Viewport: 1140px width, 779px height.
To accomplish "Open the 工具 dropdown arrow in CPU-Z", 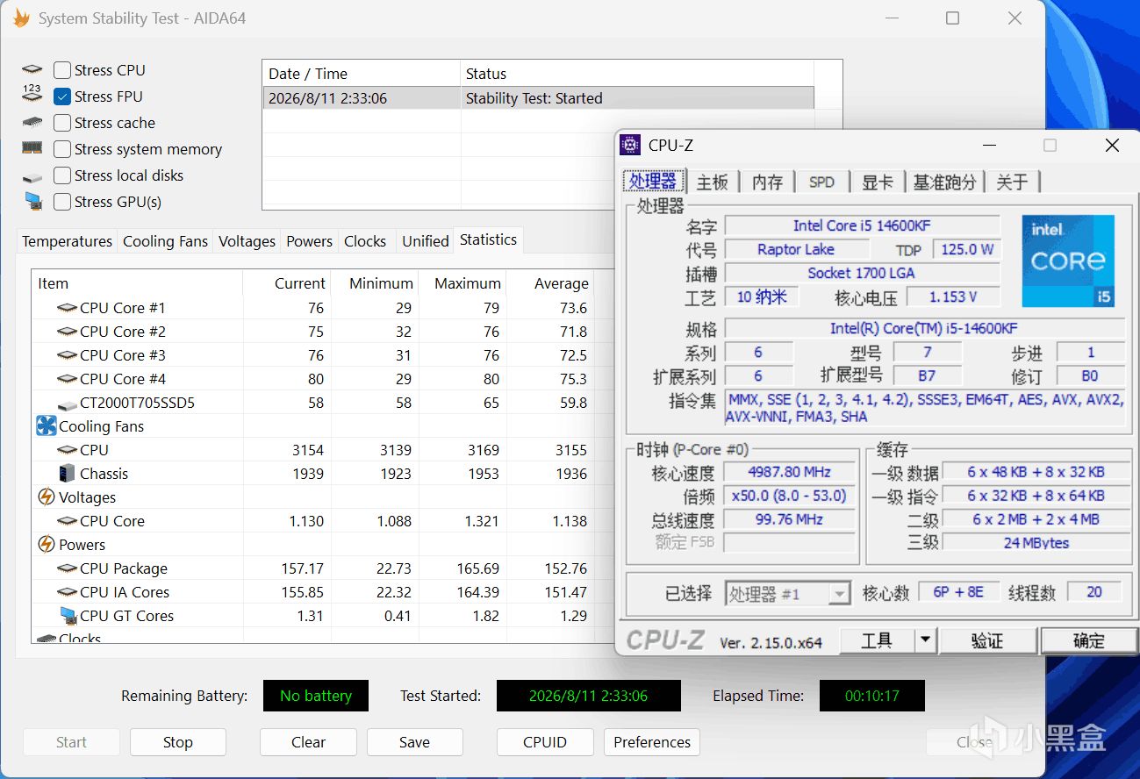I will tap(925, 640).
